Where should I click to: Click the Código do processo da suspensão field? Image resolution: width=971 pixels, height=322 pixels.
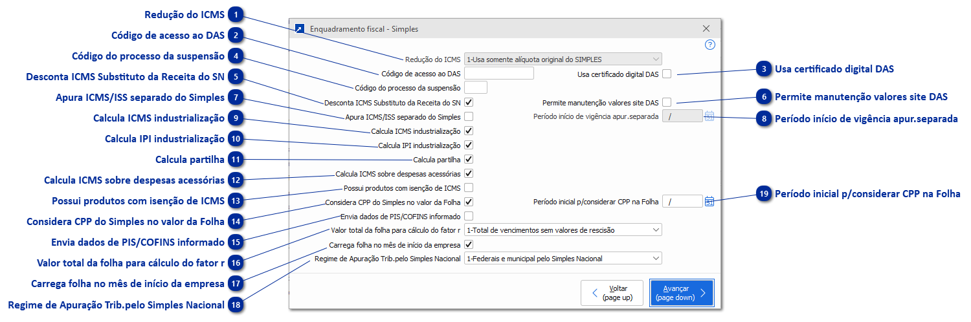[476, 87]
